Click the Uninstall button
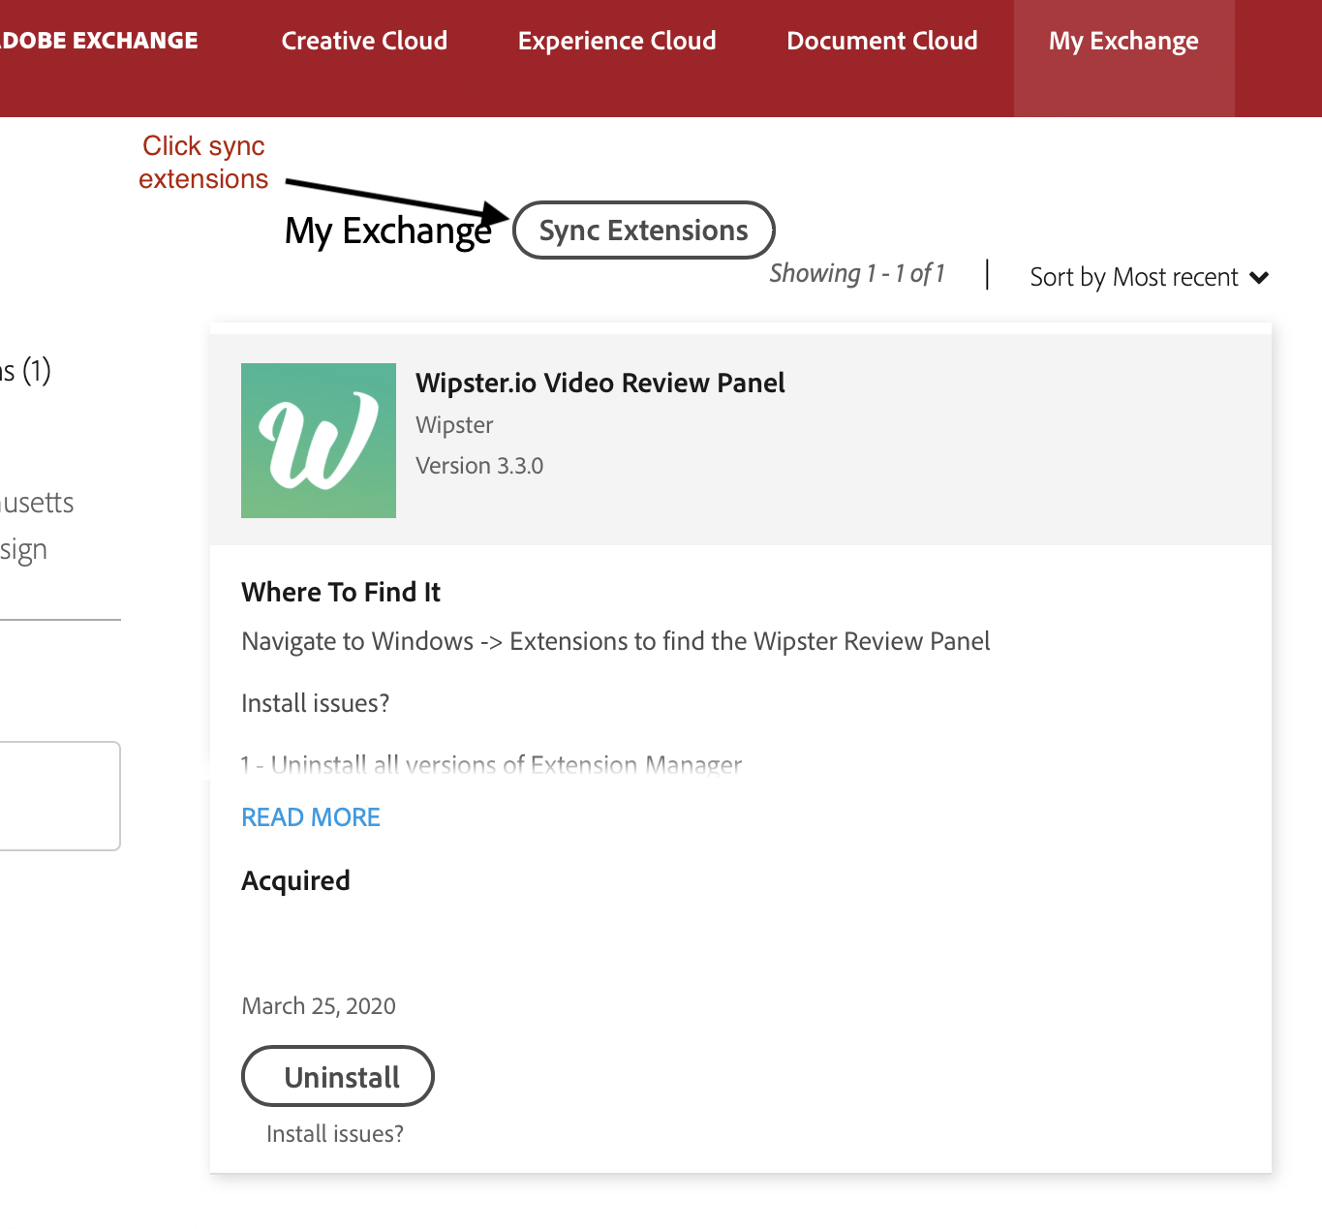 click(x=337, y=1076)
